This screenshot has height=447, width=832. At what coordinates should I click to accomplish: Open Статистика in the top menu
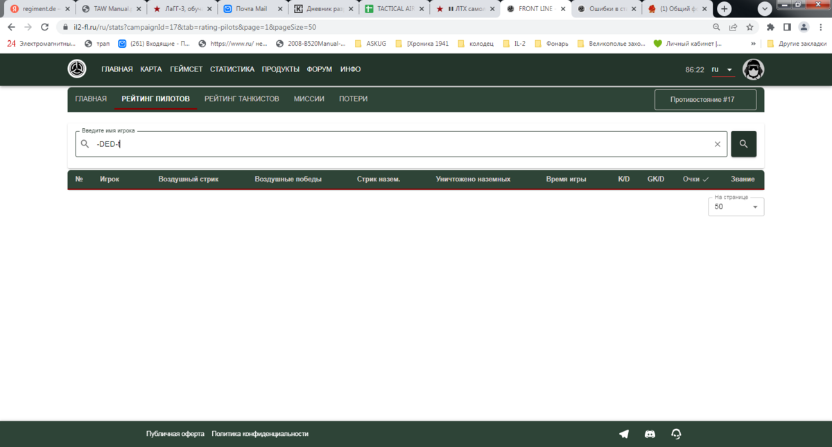(232, 69)
